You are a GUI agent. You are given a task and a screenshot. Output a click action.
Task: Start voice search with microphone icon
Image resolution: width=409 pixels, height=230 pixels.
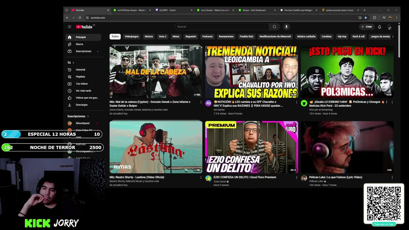click(286, 27)
